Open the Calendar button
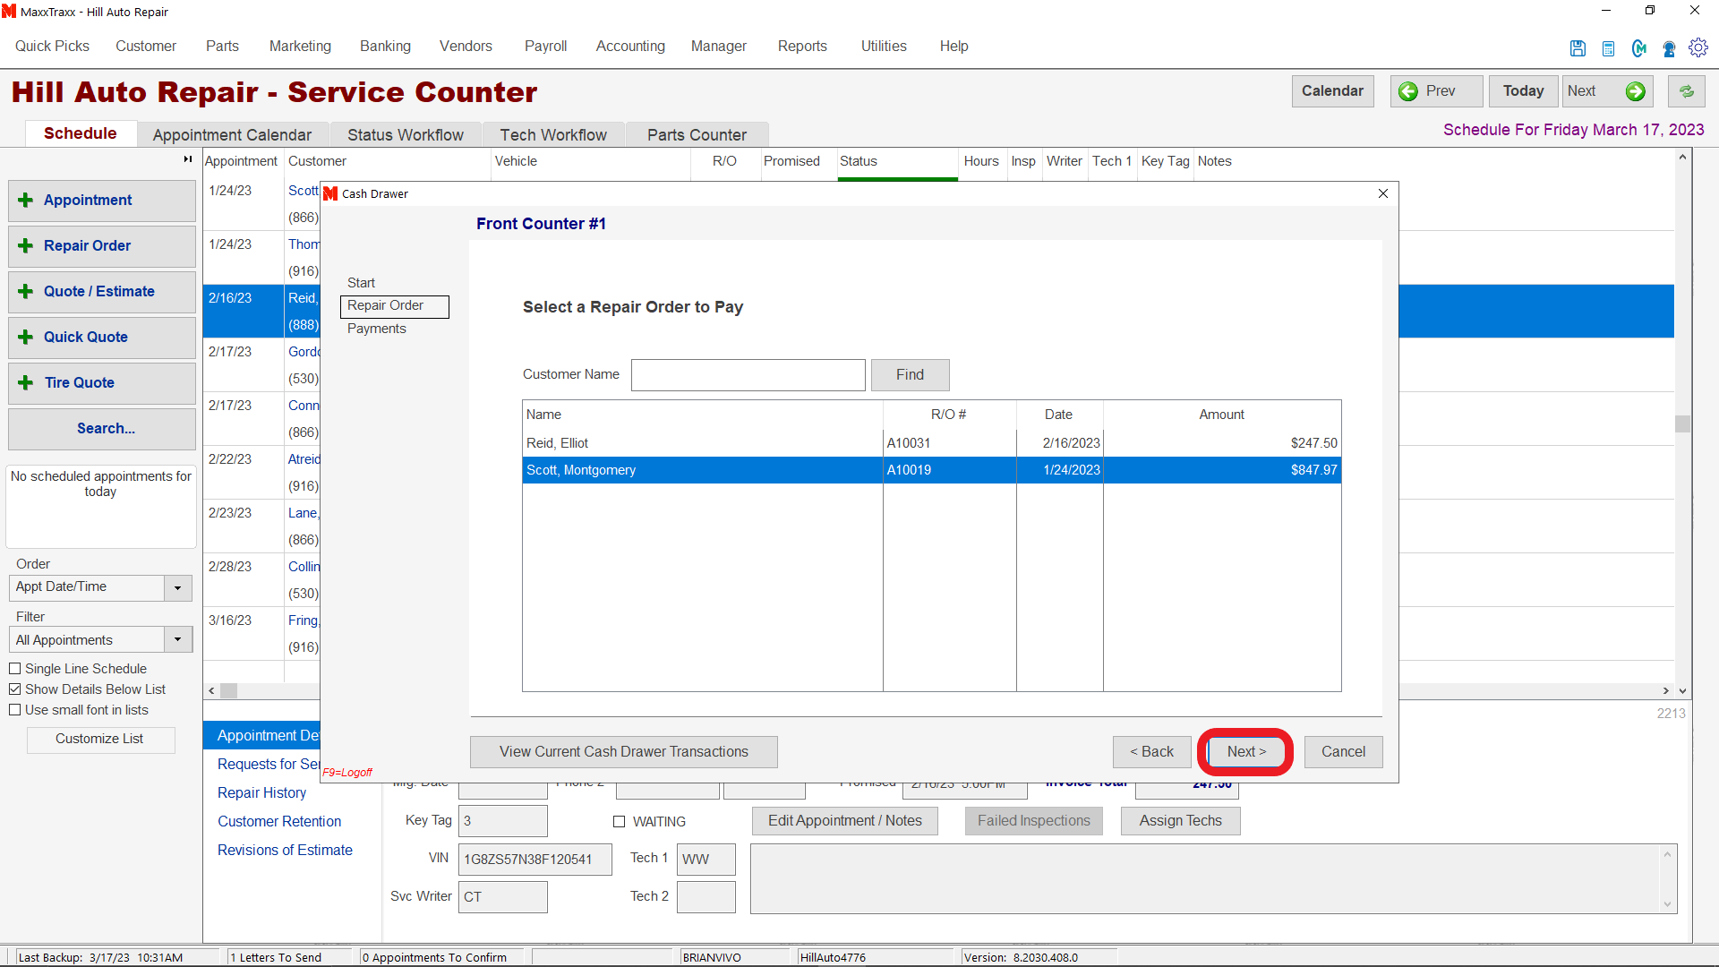The image size is (1719, 967). (1332, 91)
